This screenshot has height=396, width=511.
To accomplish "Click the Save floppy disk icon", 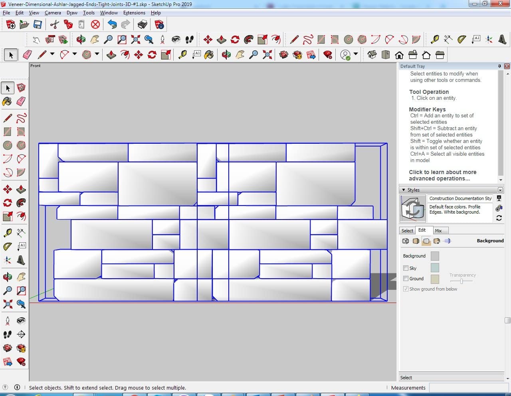I will (38, 25).
